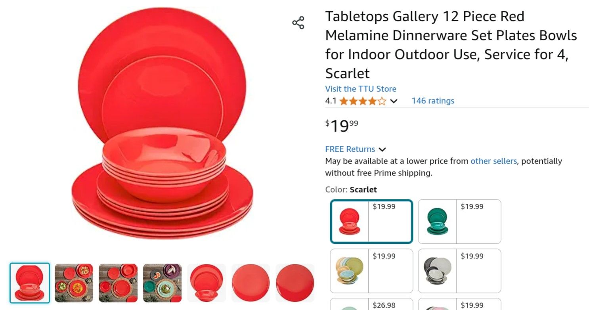
Task: View second thumbnail with food on plates
Action: (74, 283)
